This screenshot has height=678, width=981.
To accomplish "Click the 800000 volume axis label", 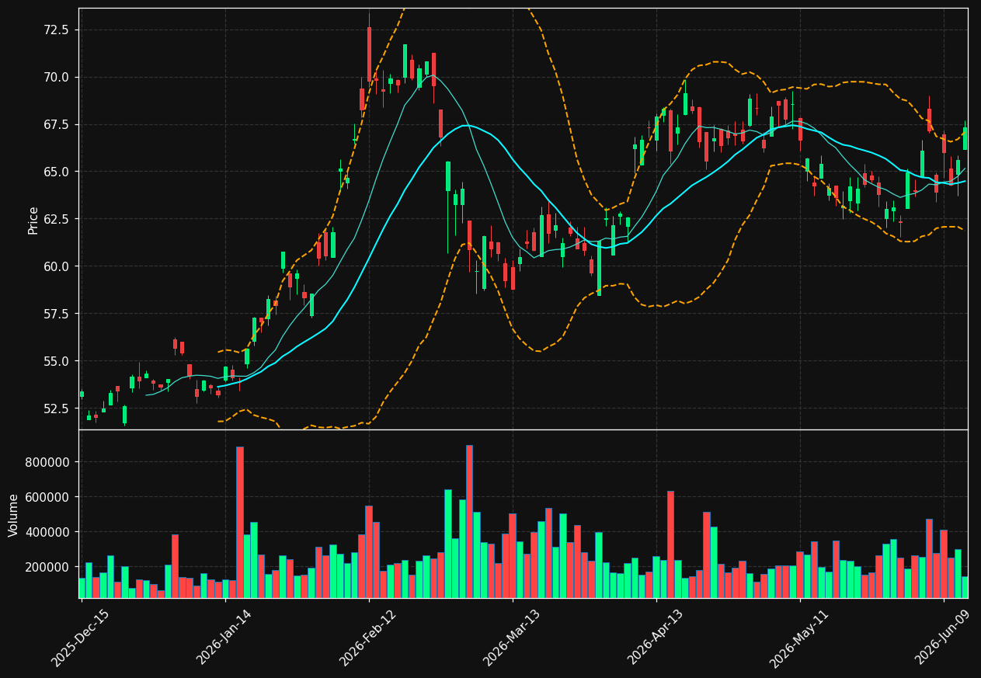I will (47, 462).
